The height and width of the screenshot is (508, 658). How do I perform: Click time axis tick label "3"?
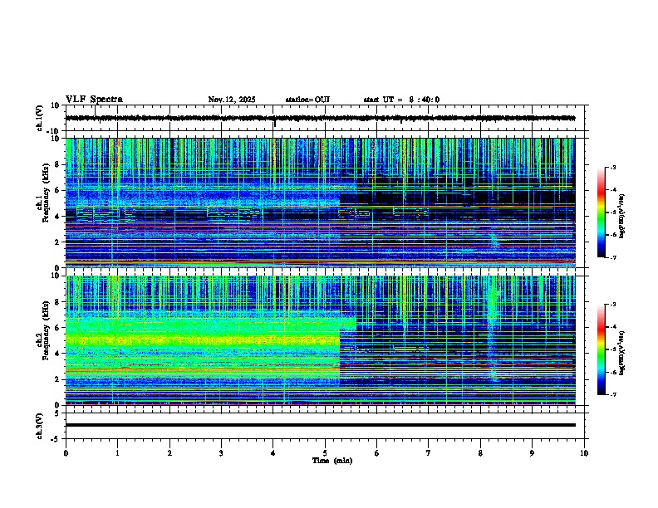(x=221, y=453)
